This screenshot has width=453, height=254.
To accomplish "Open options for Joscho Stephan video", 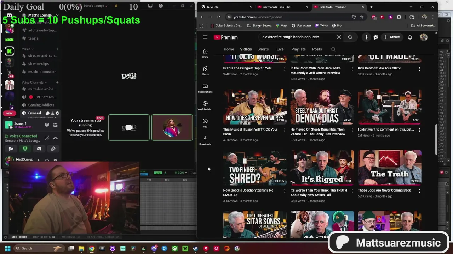I will [x=285, y=191].
